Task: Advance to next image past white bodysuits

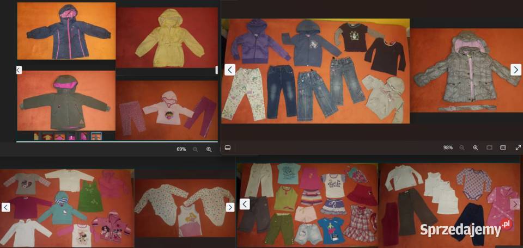Action: click(x=230, y=207)
